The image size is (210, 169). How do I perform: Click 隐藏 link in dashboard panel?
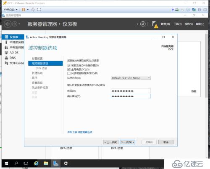click(194, 91)
